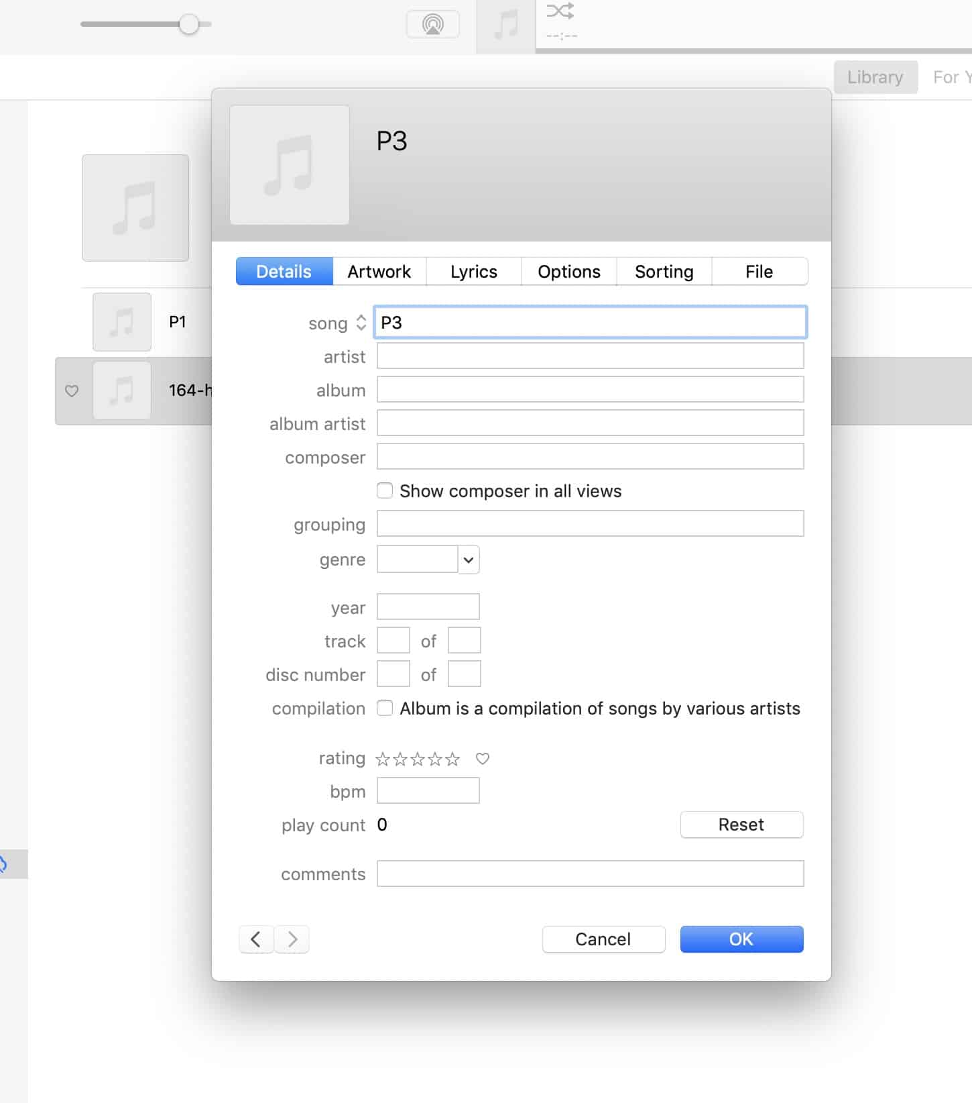This screenshot has width=972, height=1103.
Task: Toggle the shuffle icon
Action: pyautogui.click(x=560, y=11)
